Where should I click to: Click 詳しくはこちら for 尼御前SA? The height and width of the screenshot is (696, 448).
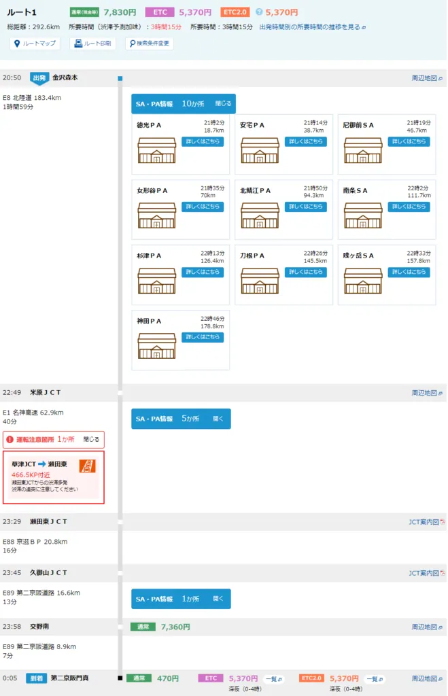tap(409, 141)
